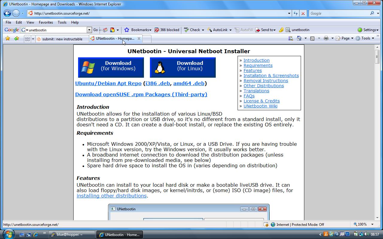The width and height of the screenshot is (383, 239).
Task: Expand the Google toolbar search history dropdown
Action: coord(89,30)
